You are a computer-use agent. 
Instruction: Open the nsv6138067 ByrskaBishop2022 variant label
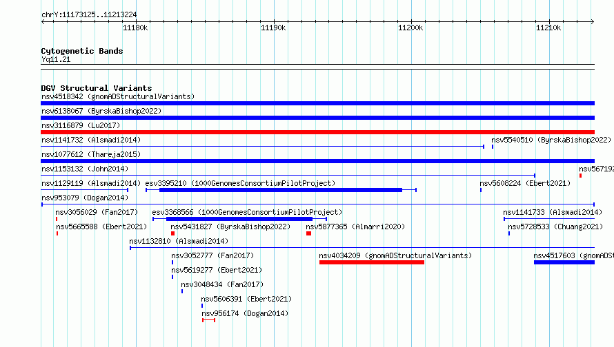[x=101, y=111]
